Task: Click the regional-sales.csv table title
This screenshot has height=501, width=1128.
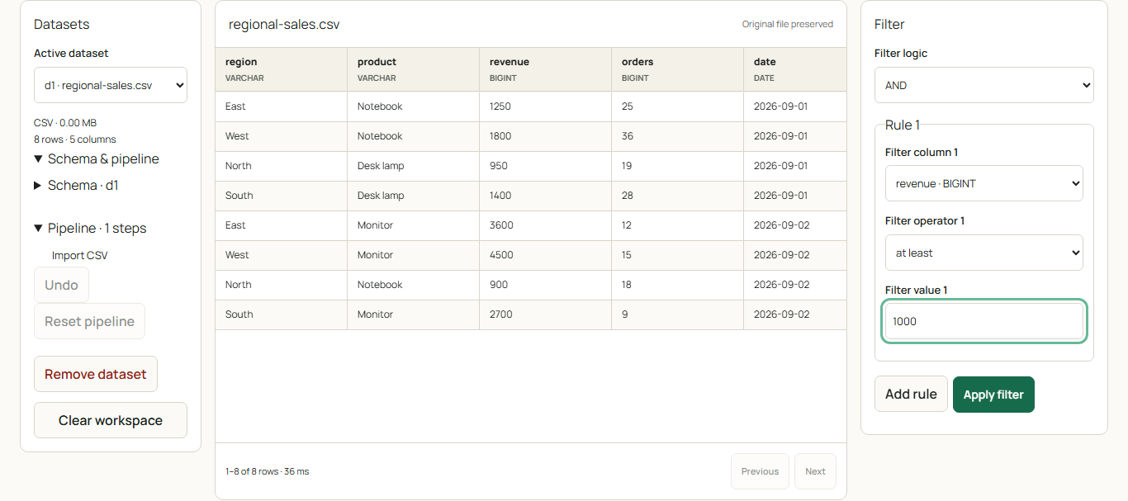Action: point(284,24)
